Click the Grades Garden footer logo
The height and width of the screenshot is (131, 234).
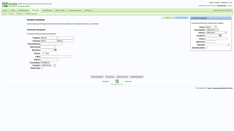pos(117,81)
